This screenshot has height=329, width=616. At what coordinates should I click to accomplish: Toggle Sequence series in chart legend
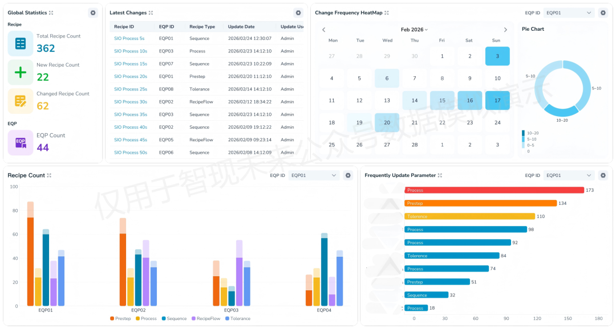coord(174,318)
